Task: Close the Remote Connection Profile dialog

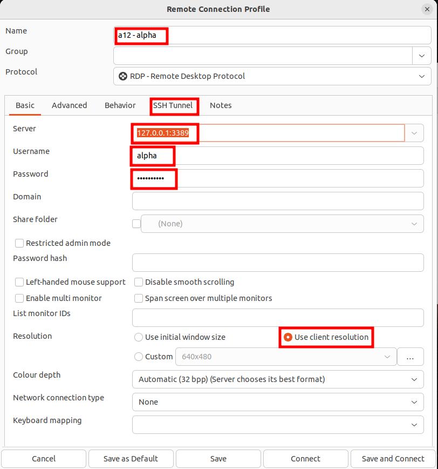Action: coord(427,9)
